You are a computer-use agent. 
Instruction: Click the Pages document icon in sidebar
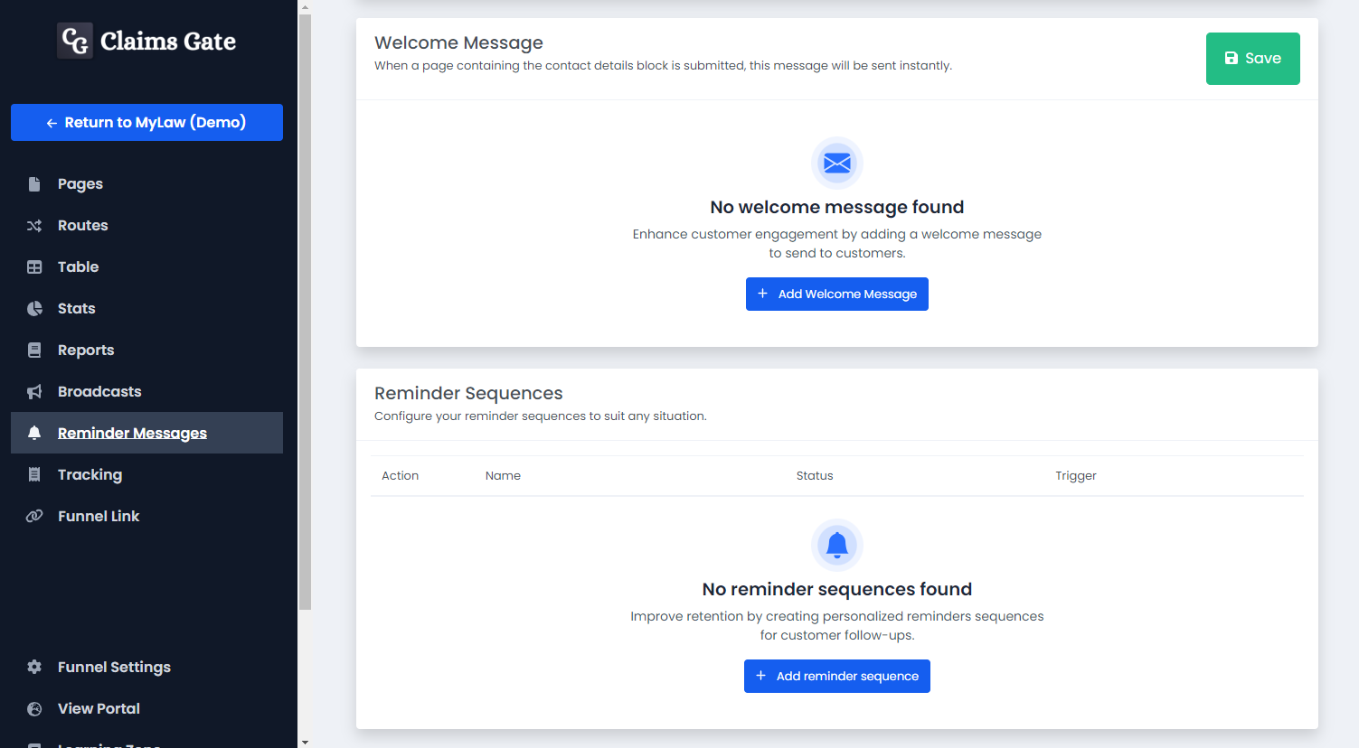(34, 184)
